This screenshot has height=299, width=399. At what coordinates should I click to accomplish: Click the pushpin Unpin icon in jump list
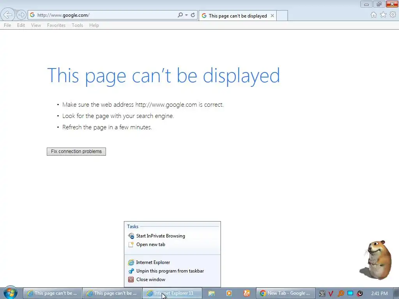[x=131, y=271]
